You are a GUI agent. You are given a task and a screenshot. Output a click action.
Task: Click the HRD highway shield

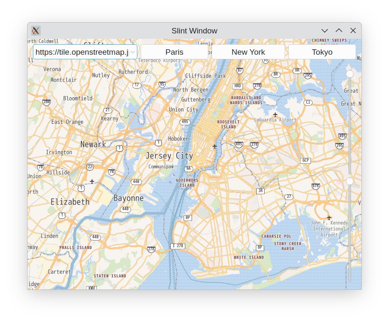[x=237, y=86]
